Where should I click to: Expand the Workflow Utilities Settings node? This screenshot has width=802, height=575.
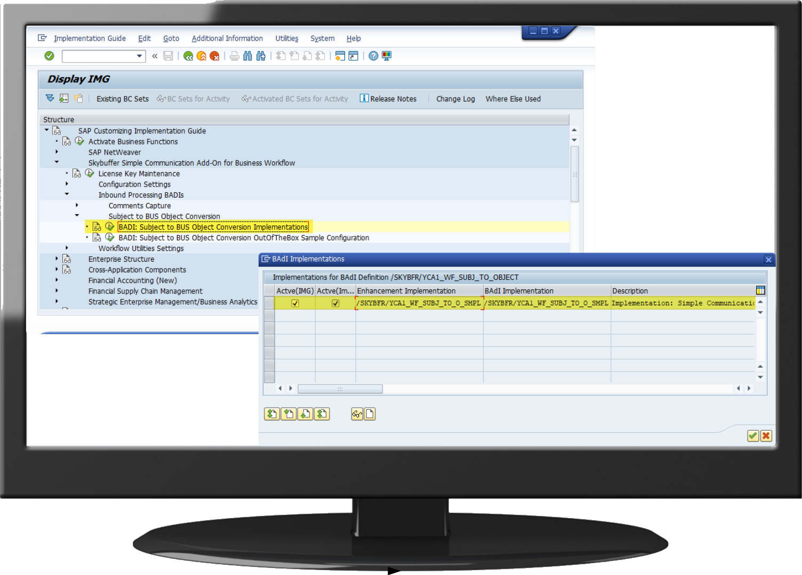[x=67, y=248]
